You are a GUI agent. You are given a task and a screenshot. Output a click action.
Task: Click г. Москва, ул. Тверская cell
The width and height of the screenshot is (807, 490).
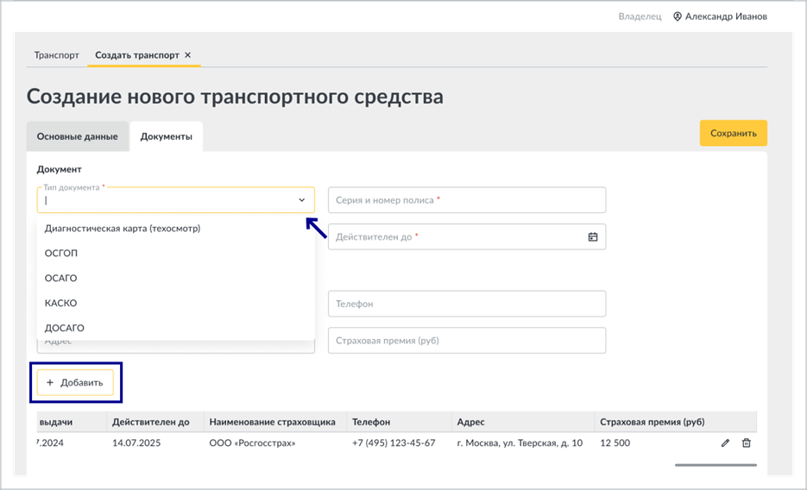(520, 443)
